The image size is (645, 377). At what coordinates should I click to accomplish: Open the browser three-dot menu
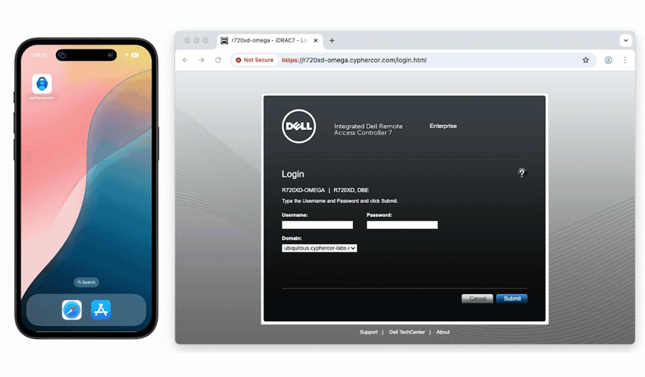pos(625,60)
